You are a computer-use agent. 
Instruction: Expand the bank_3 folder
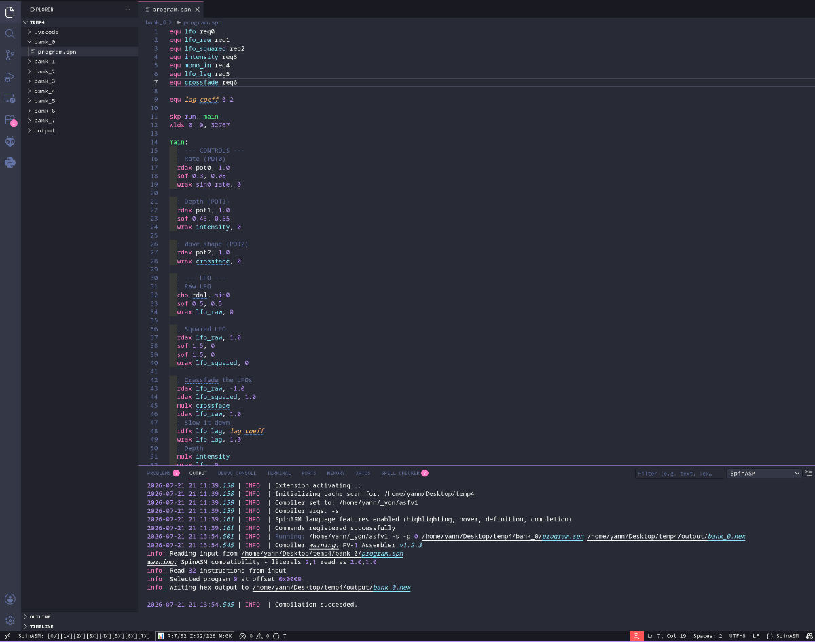pos(80,81)
